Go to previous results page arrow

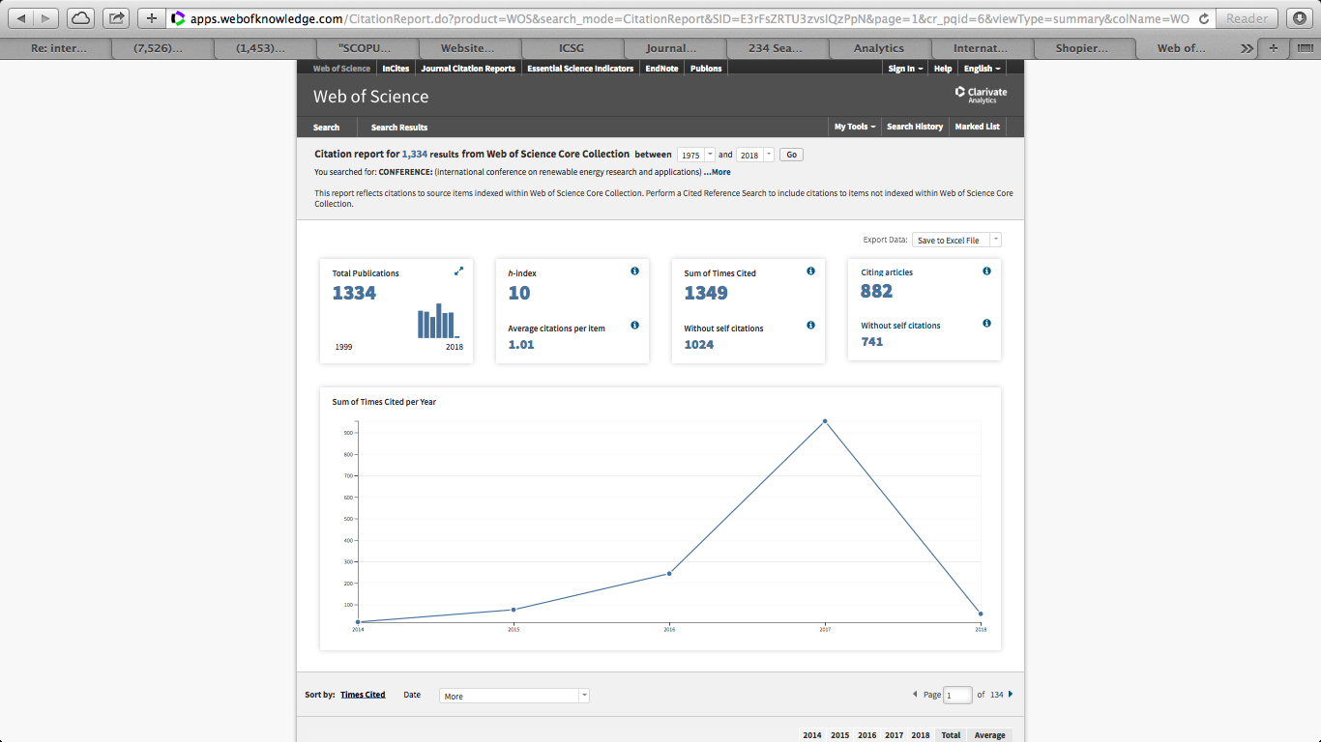pos(915,694)
